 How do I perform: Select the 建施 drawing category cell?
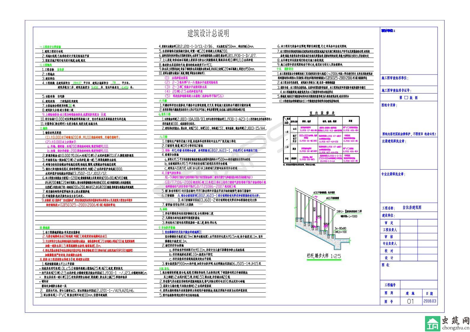tap(410, 293)
